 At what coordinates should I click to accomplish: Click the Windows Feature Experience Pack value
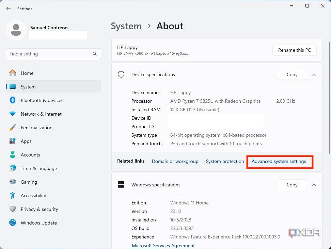tap(225, 237)
